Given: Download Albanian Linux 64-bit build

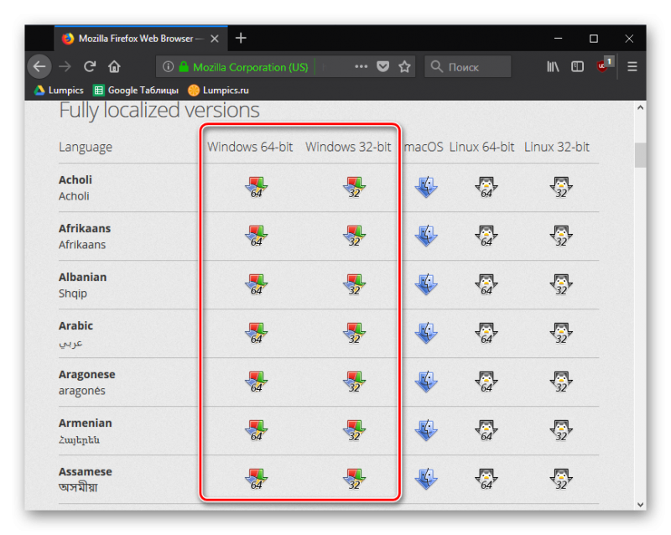Looking at the screenshot, I should 486,284.
